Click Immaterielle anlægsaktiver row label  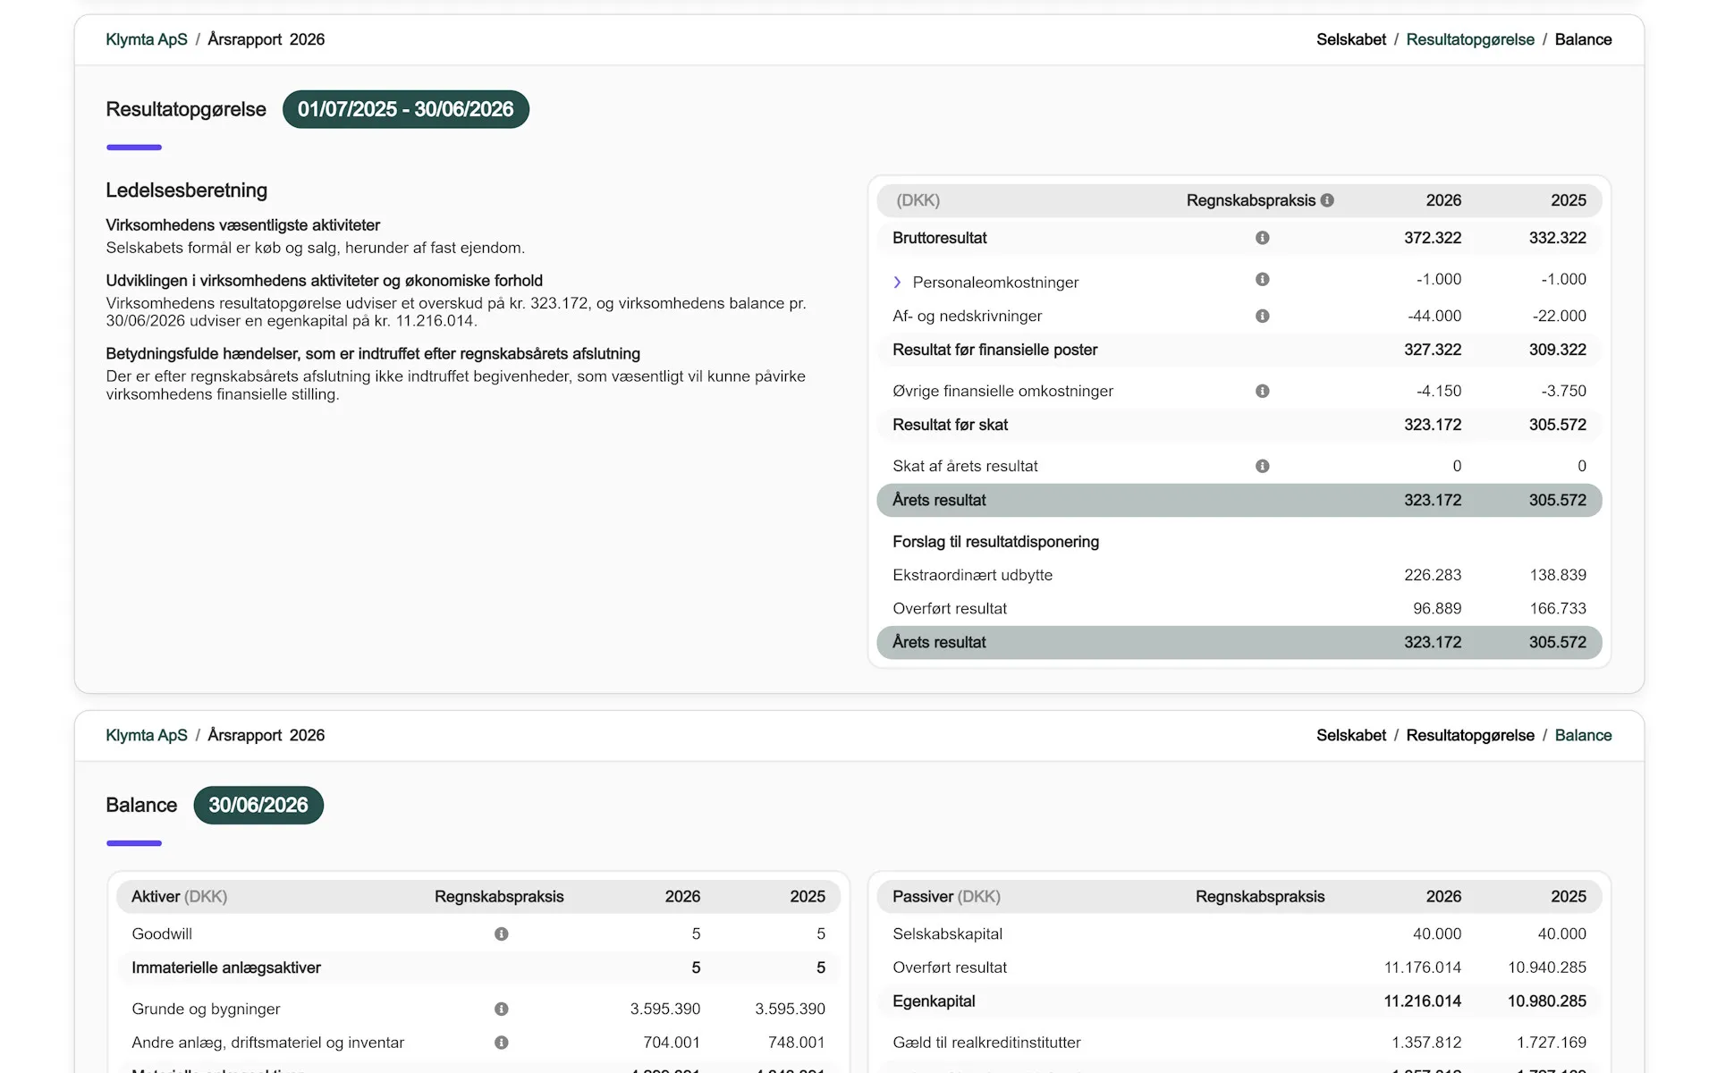226,967
